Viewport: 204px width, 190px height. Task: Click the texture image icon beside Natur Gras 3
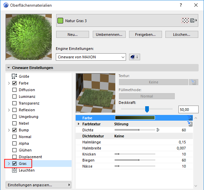(x=192, y=20)
